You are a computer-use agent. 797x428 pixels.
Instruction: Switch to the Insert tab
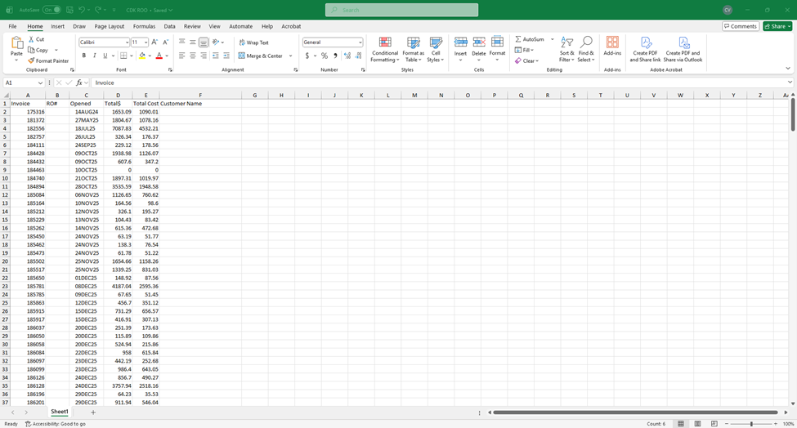click(x=57, y=26)
